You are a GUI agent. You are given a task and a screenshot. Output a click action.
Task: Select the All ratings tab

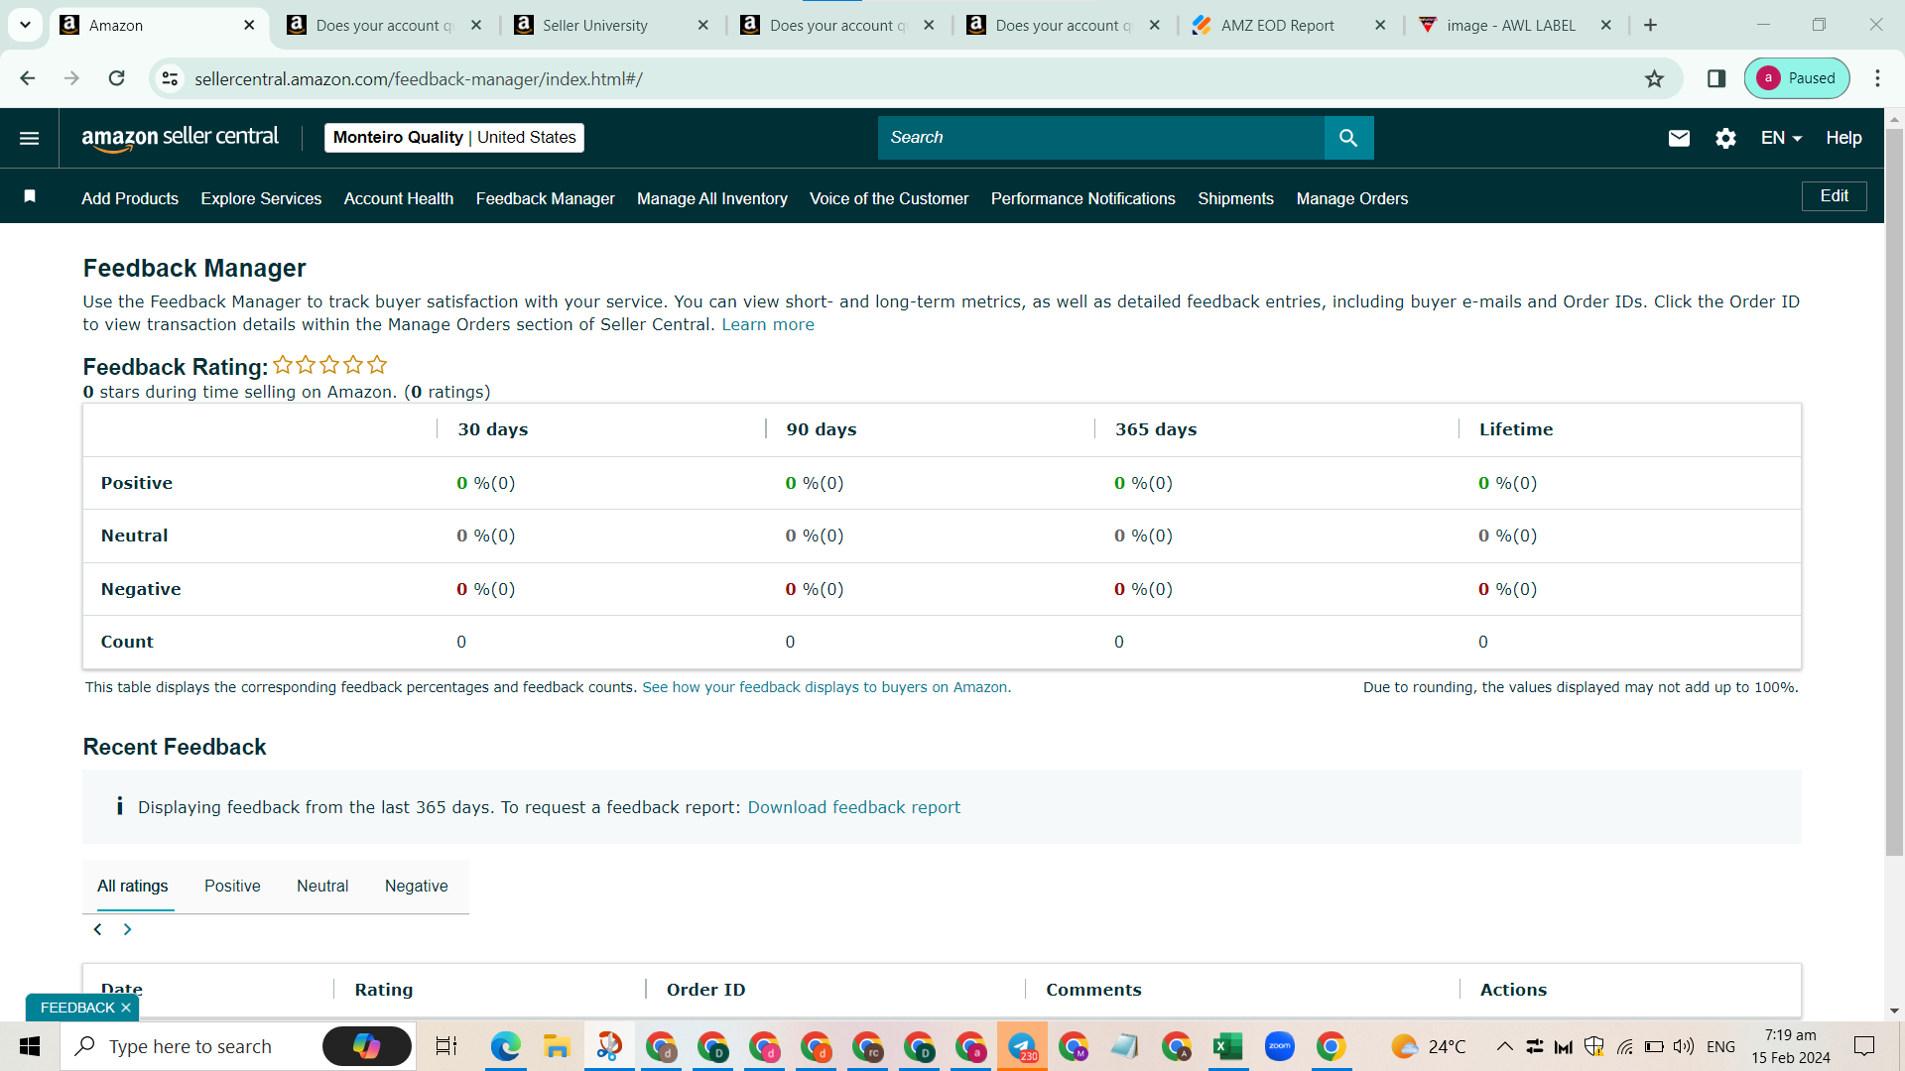pyautogui.click(x=132, y=886)
